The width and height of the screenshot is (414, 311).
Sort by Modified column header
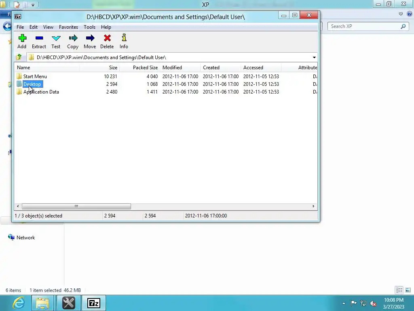tap(180, 68)
